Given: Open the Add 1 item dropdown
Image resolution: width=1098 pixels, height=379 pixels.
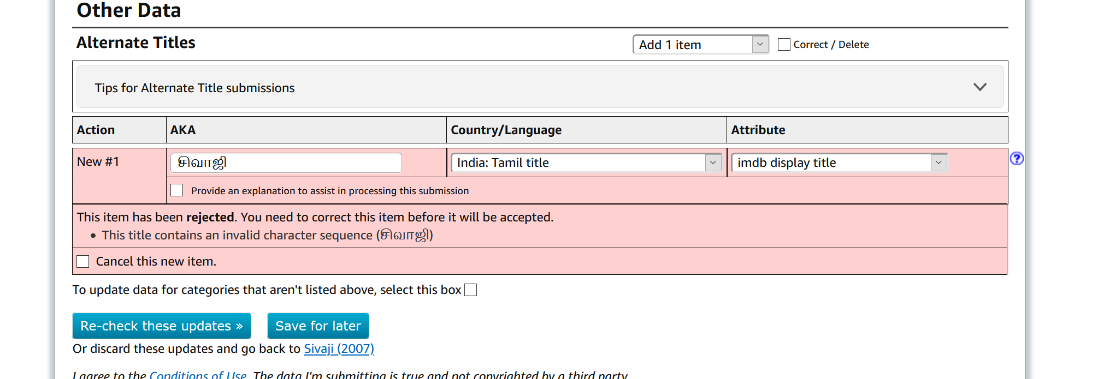Looking at the screenshot, I should (x=700, y=45).
